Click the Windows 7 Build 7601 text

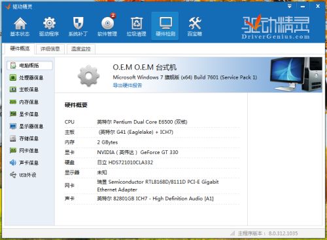coord(185,77)
